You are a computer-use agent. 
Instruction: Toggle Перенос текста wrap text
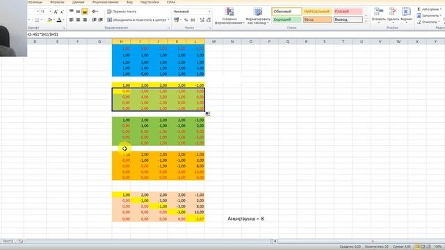122,12
